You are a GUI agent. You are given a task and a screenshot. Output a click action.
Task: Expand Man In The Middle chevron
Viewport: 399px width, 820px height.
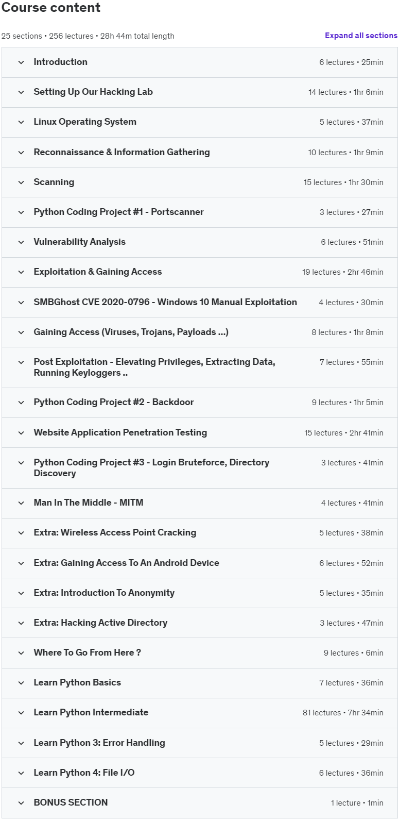21,503
